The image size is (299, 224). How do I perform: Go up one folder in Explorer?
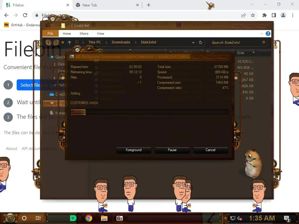(69, 43)
